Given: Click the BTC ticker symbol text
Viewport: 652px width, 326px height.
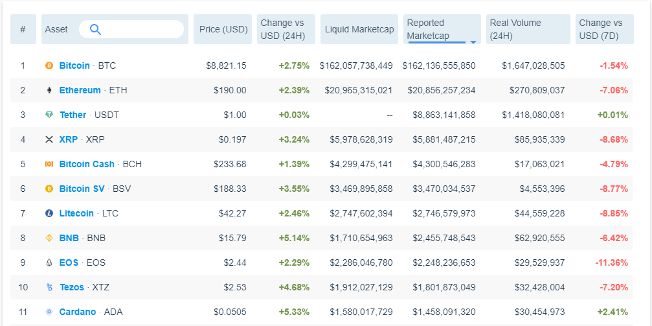Looking at the screenshot, I should pos(107,65).
